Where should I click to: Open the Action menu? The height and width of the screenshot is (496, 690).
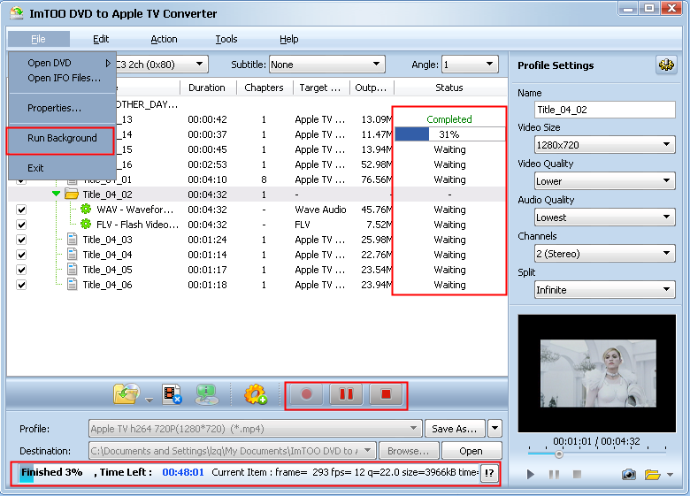tap(164, 39)
